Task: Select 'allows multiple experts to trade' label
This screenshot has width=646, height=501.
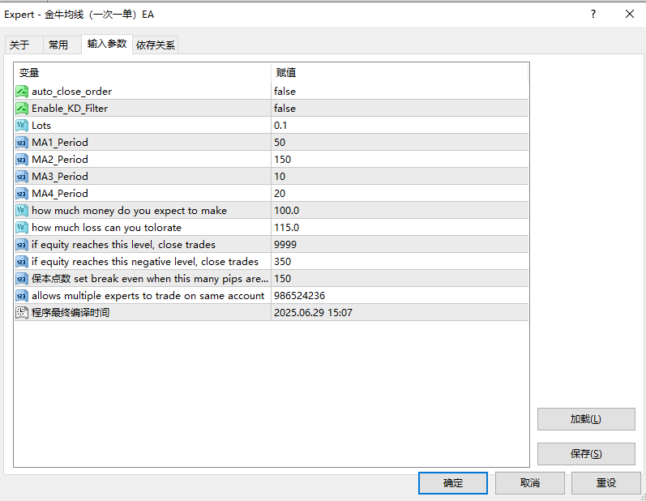Action: [148, 296]
